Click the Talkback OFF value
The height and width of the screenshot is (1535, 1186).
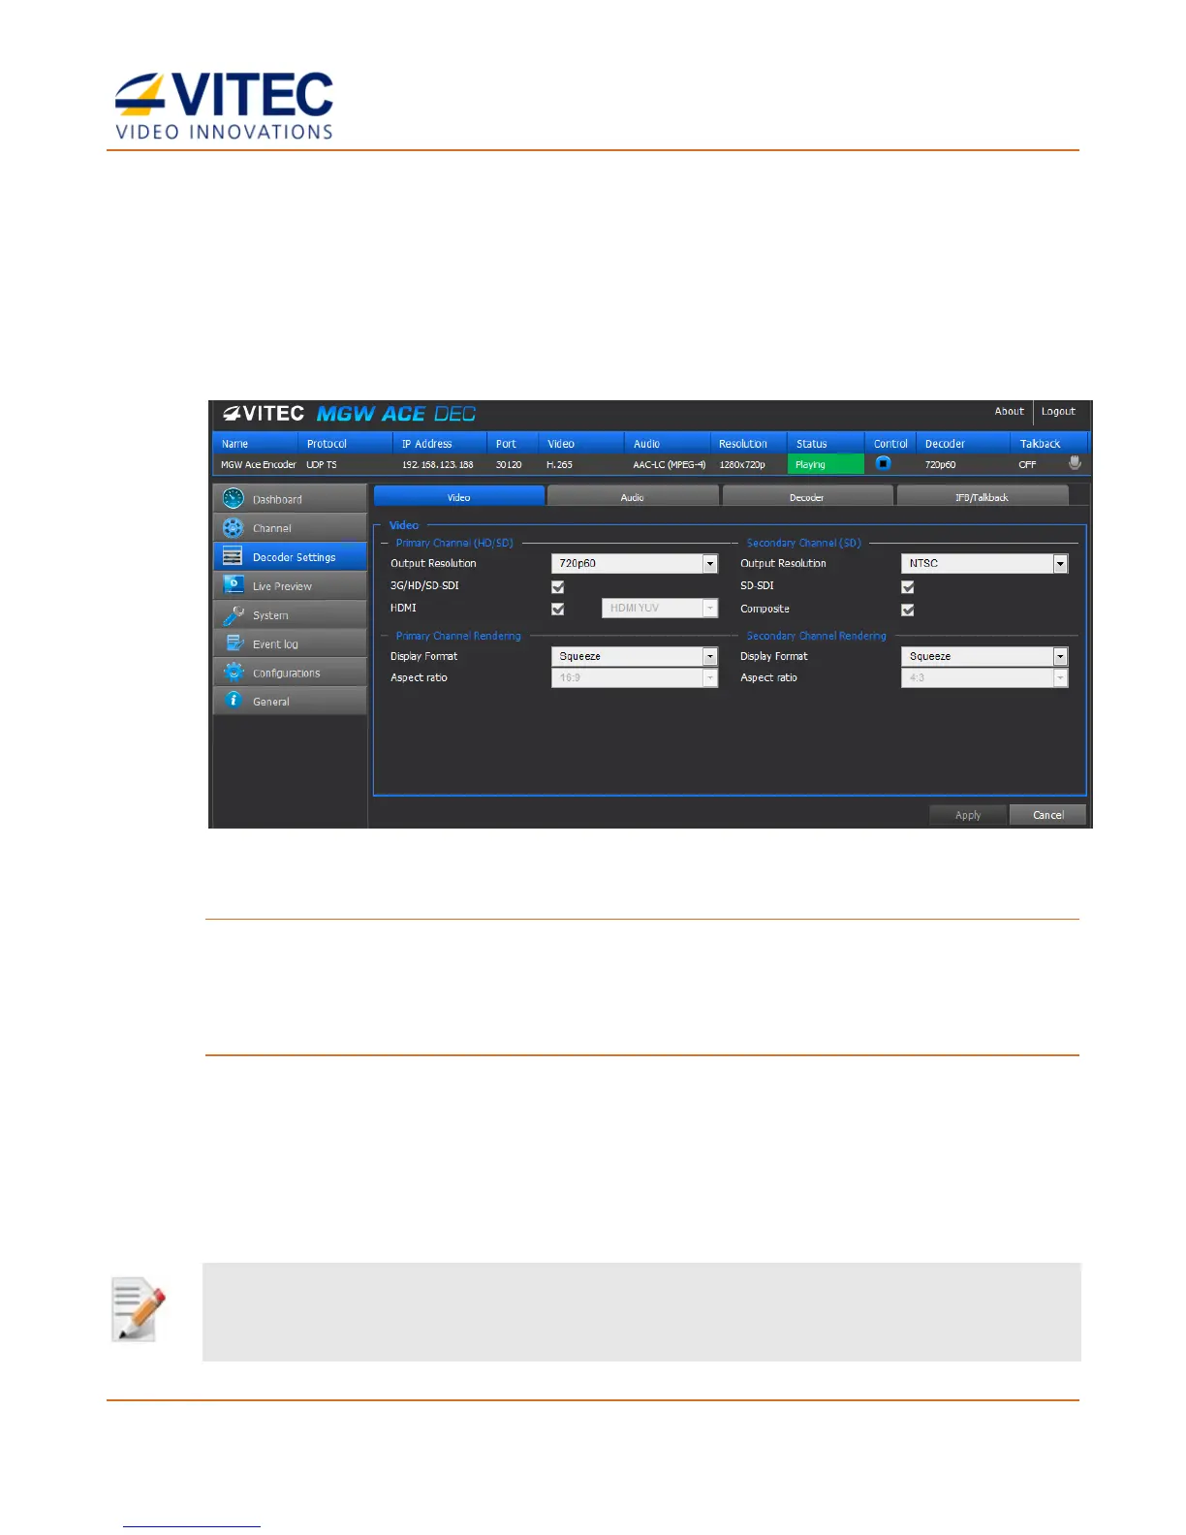coord(1027,464)
